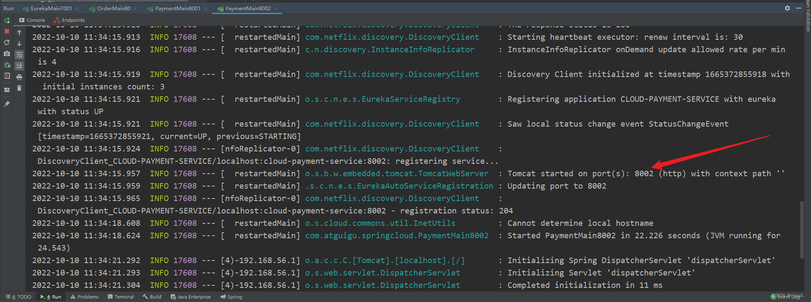Switch to OrderMain80 run tab
Screen dimensions: 811x302
tap(110, 9)
